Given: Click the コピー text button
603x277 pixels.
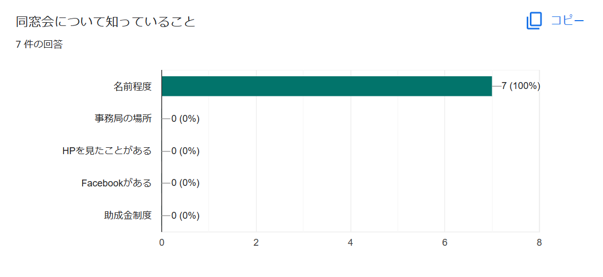Looking at the screenshot, I should (567, 21).
